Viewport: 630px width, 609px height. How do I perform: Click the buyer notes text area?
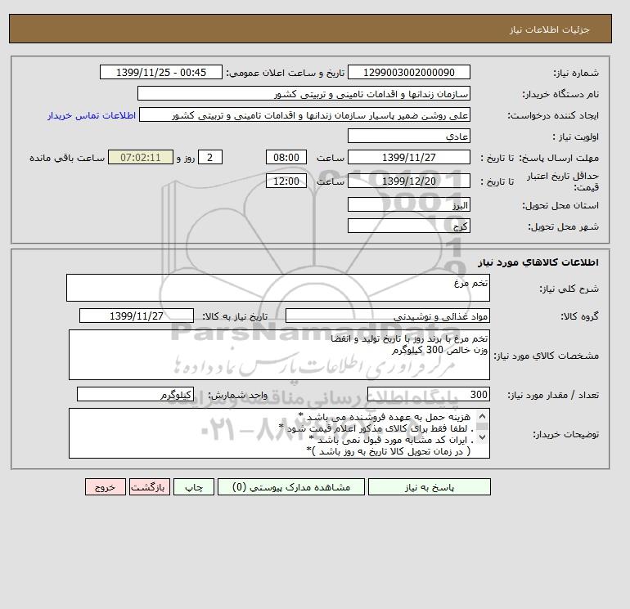pos(279,433)
